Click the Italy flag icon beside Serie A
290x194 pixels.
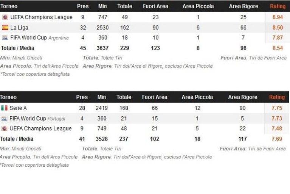click(4, 108)
